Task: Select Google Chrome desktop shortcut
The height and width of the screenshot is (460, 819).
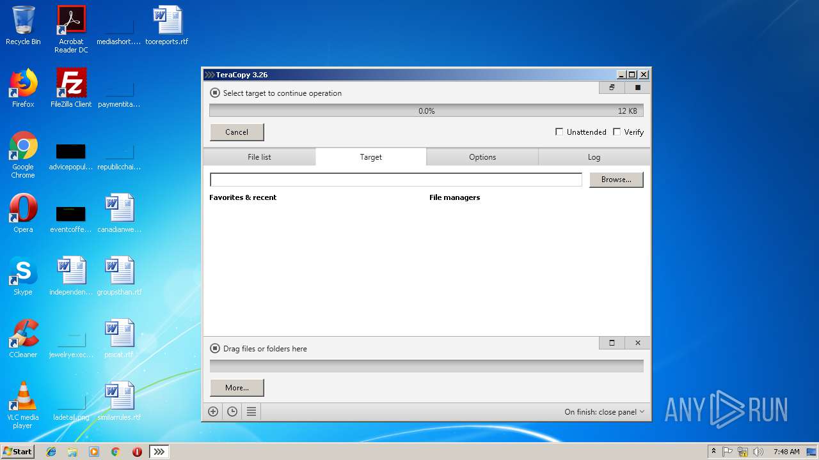Action: pos(23,155)
